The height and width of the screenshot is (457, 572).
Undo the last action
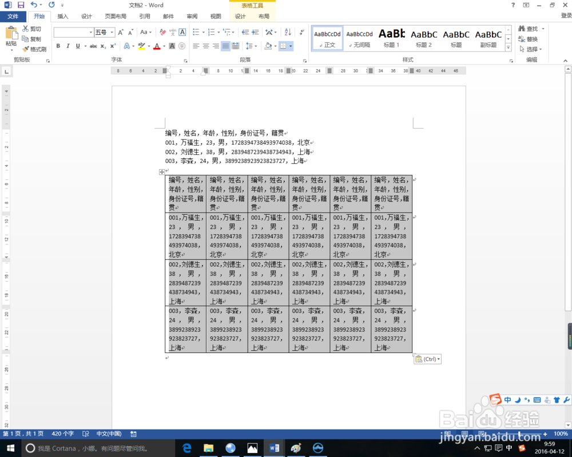pos(34,5)
